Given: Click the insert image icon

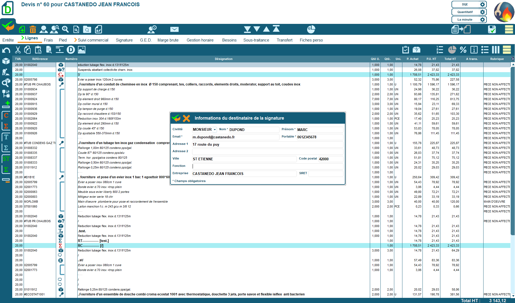Looking at the screenshot, I should coord(82,50).
